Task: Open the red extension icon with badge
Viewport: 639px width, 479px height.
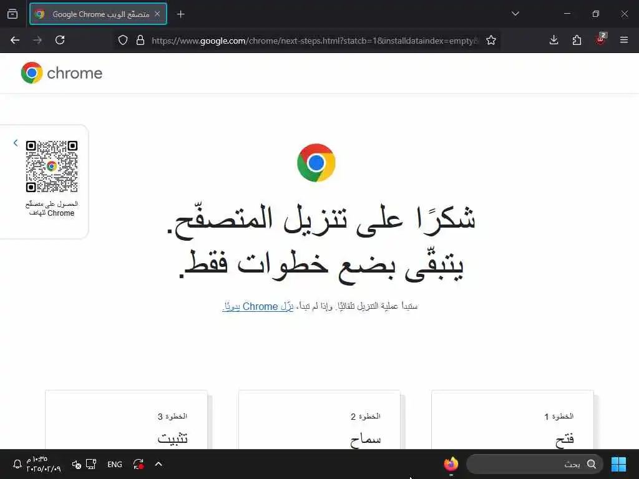Action: pyautogui.click(x=601, y=39)
